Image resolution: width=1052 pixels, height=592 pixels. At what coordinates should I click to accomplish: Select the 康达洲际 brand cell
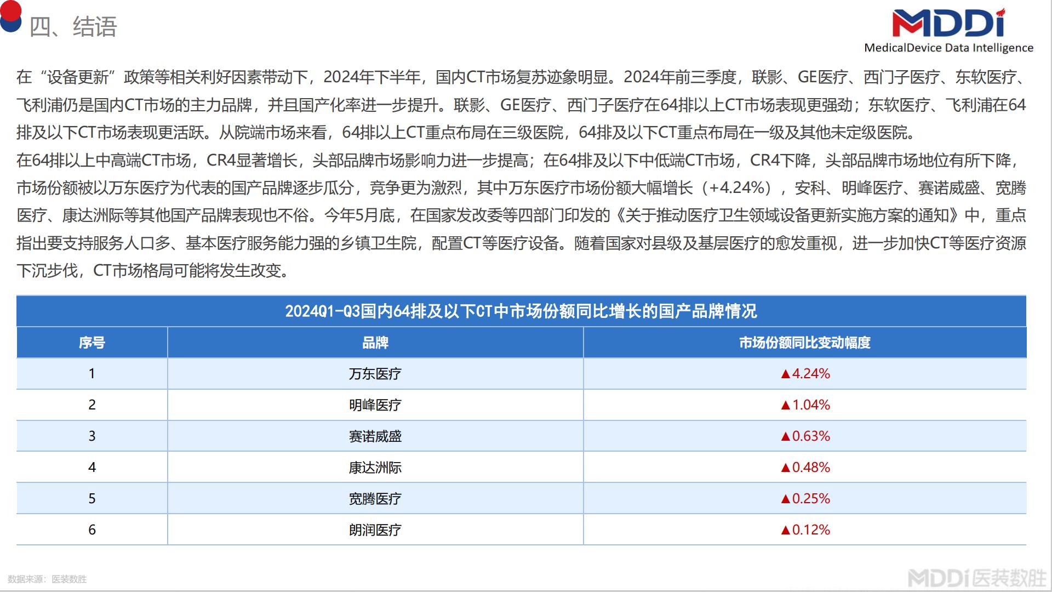click(375, 468)
